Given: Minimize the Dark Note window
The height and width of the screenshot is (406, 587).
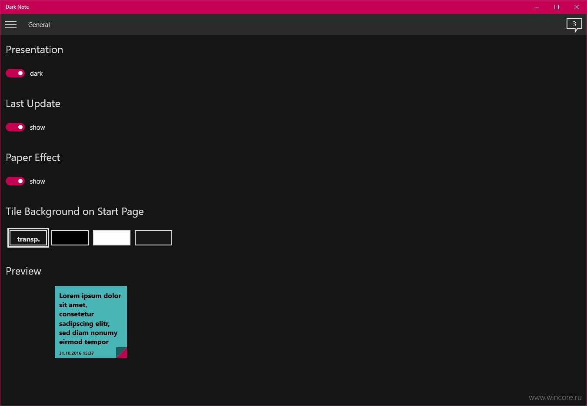Looking at the screenshot, I should pyautogui.click(x=537, y=7).
